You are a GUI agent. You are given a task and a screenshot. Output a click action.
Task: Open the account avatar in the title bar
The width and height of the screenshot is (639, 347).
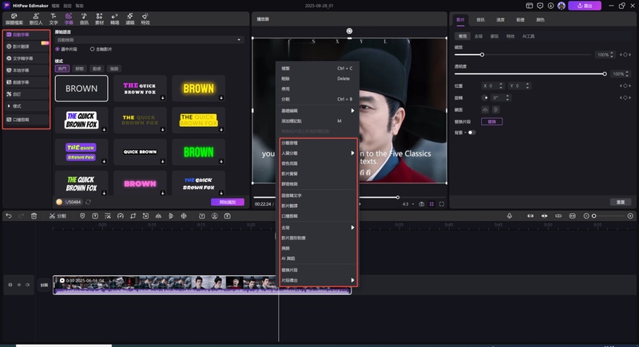(562, 6)
